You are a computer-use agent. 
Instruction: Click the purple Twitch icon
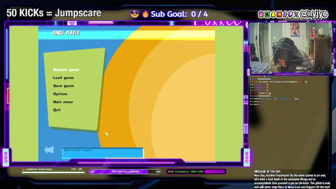click(291, 14)
